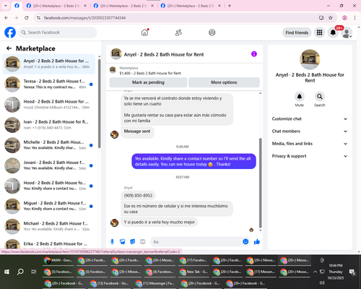Screen dimensions: 361x289
Task: Open the account profile avatar menu
Action: [x=347, y=33]
